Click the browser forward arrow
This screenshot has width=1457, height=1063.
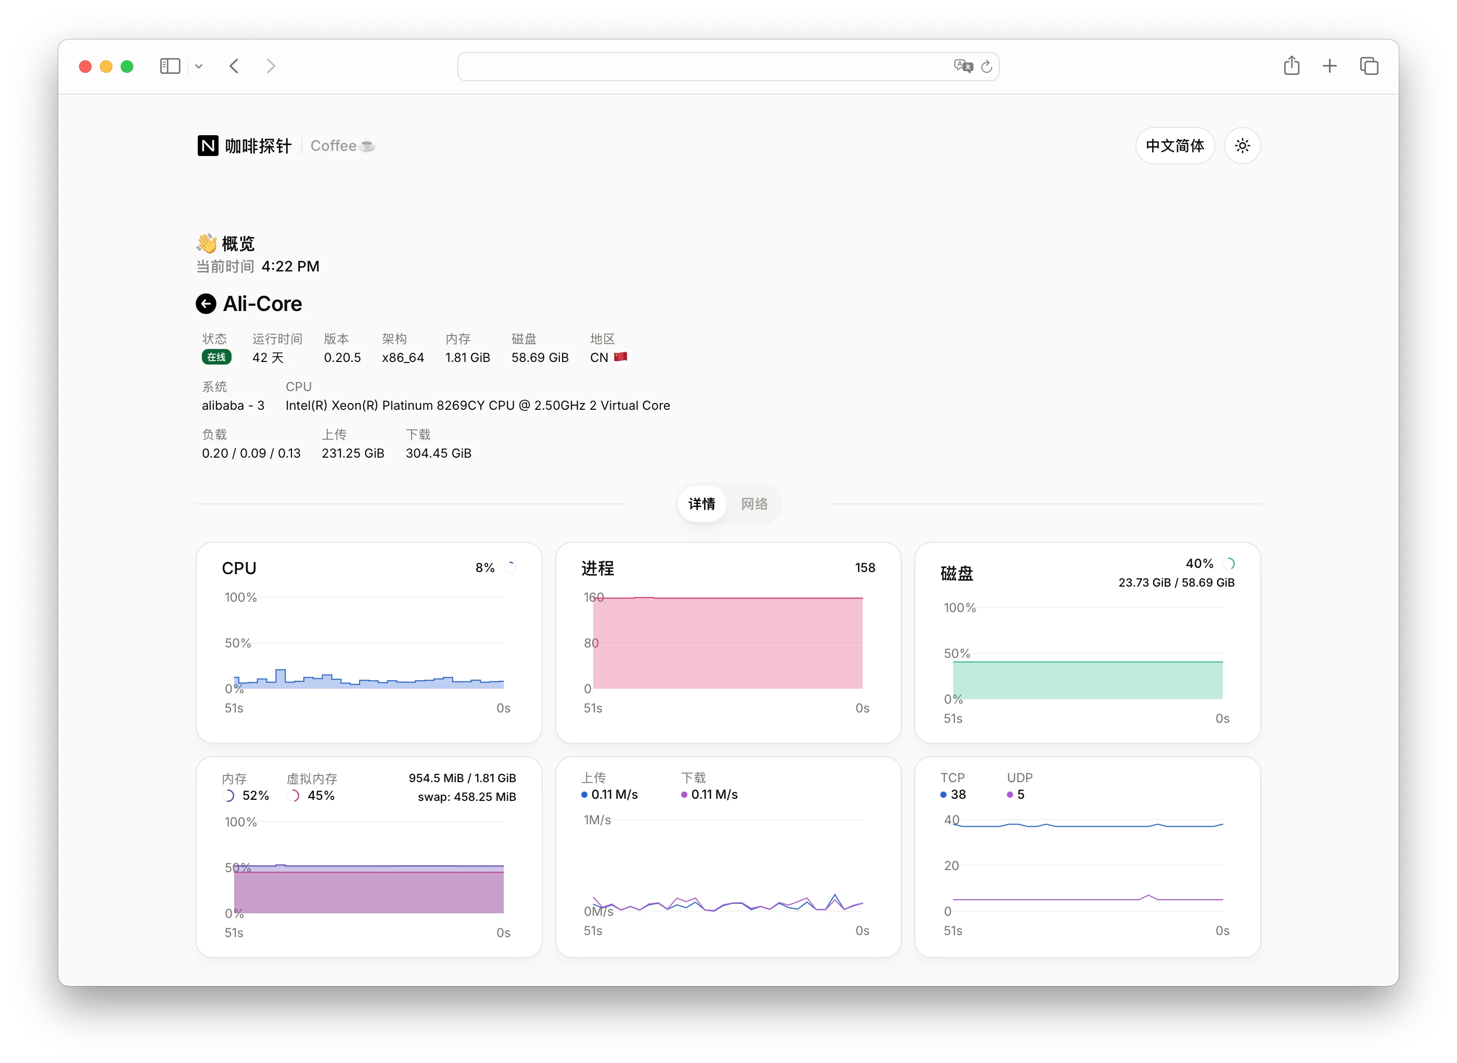(x=271, y=66)
